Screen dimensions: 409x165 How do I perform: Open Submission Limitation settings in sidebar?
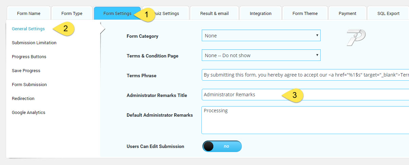click(34, 43)
